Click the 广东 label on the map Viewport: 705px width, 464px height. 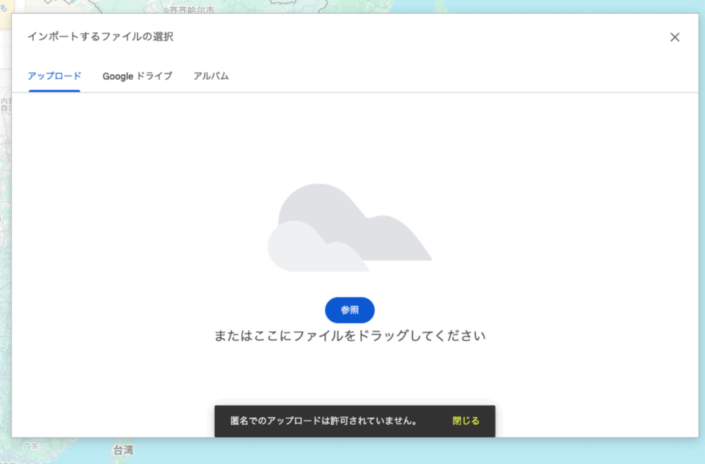(31, 445)
